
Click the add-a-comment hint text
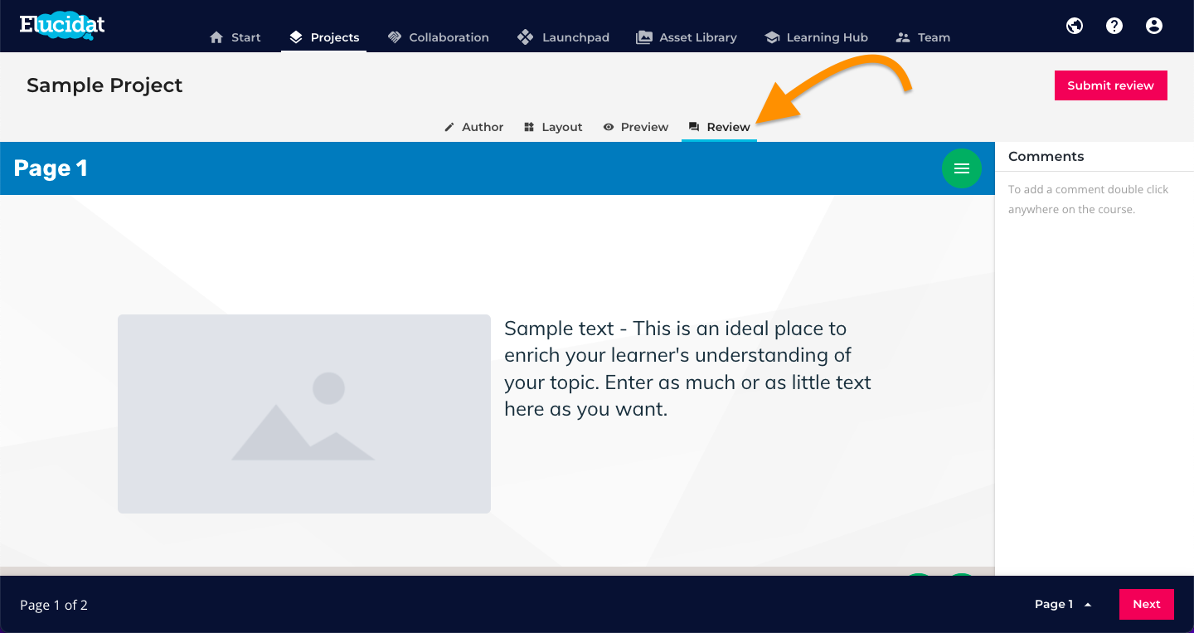[x=1088, y=199]
